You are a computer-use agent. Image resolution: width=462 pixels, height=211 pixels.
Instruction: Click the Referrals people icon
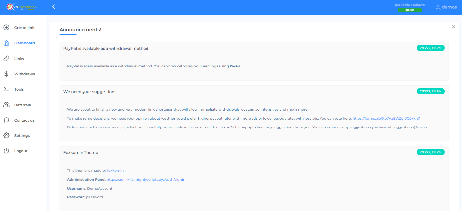[6, 105]
